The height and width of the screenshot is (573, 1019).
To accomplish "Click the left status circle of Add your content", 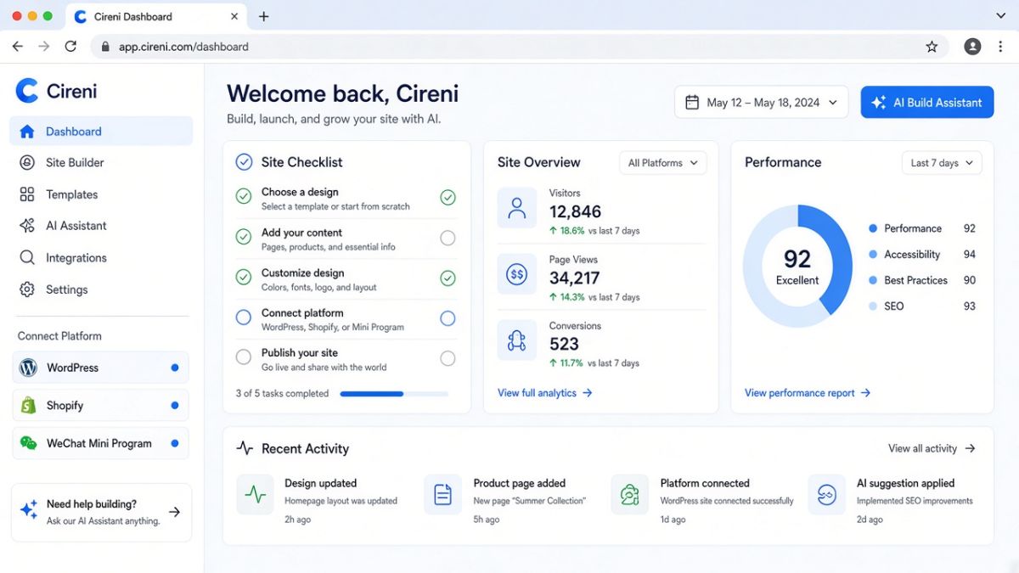I will click(x=244, y=237).
